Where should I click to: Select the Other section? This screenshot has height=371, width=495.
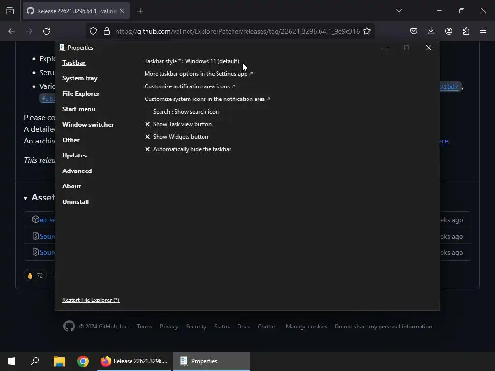tap(71, 140)
